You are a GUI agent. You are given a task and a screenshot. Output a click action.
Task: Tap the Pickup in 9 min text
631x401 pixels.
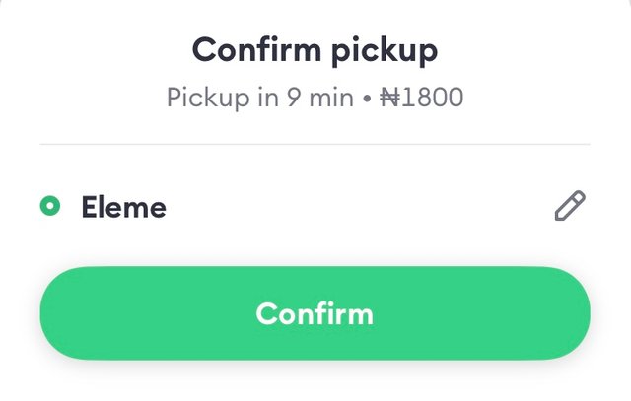[260, 98]
